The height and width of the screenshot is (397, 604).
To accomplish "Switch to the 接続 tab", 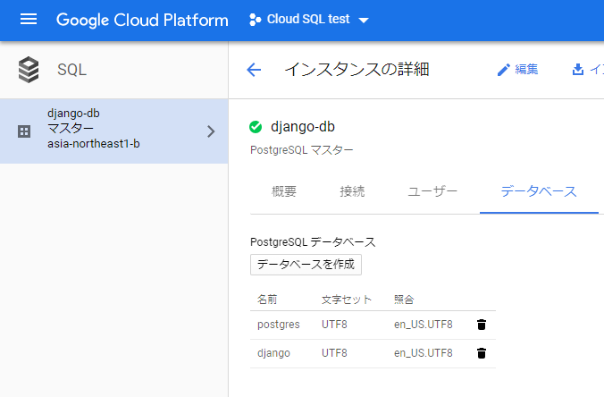I will coord(352,191).
